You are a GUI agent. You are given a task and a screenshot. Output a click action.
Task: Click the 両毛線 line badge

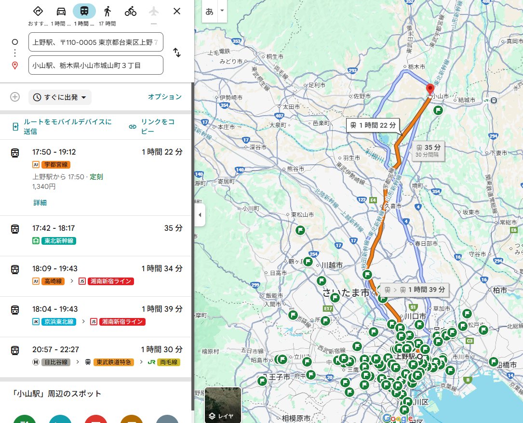tap(168, 362)
